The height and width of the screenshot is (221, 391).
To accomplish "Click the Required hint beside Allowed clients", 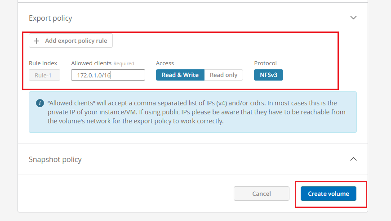I will pyautogui.click(x=124, y=63).
